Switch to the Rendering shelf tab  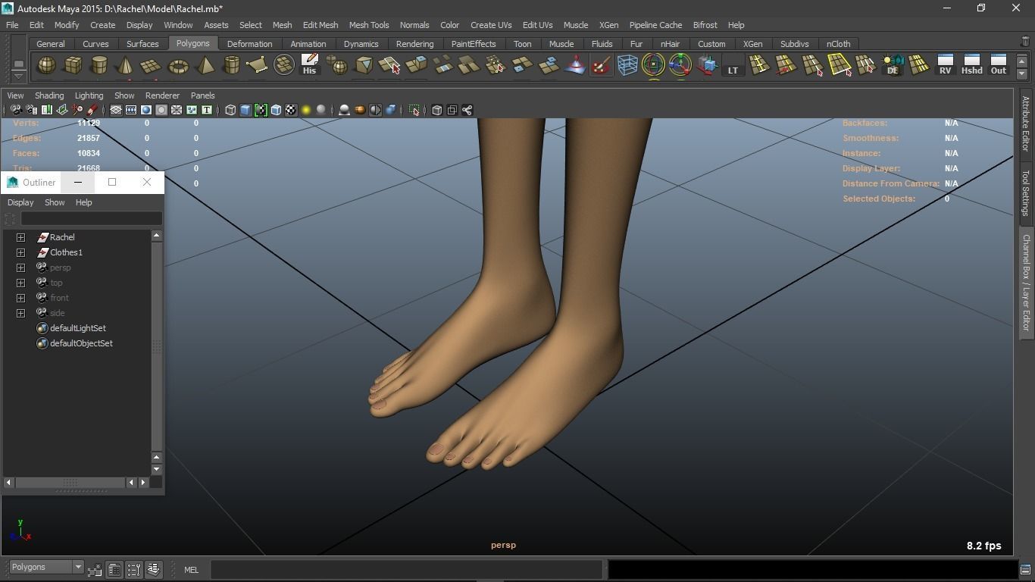point(414,44)
